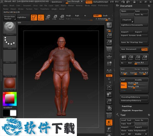The width and height of the screenshot is (153, 136).
Task: Click the Frame icon
Action: coord(109,88)
